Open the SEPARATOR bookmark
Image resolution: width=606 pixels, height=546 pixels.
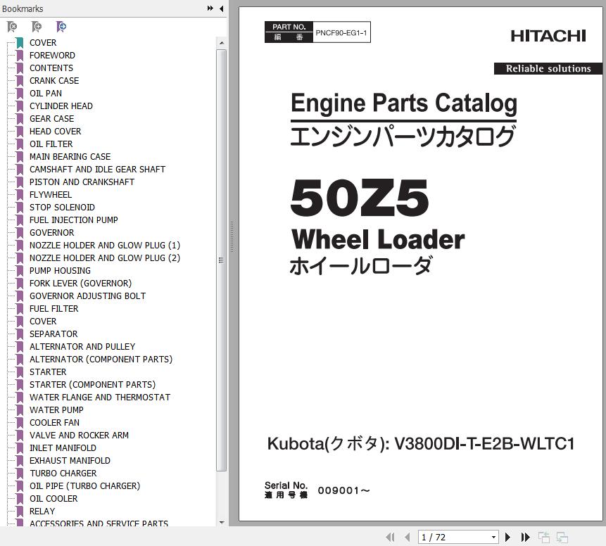[53, 334]
